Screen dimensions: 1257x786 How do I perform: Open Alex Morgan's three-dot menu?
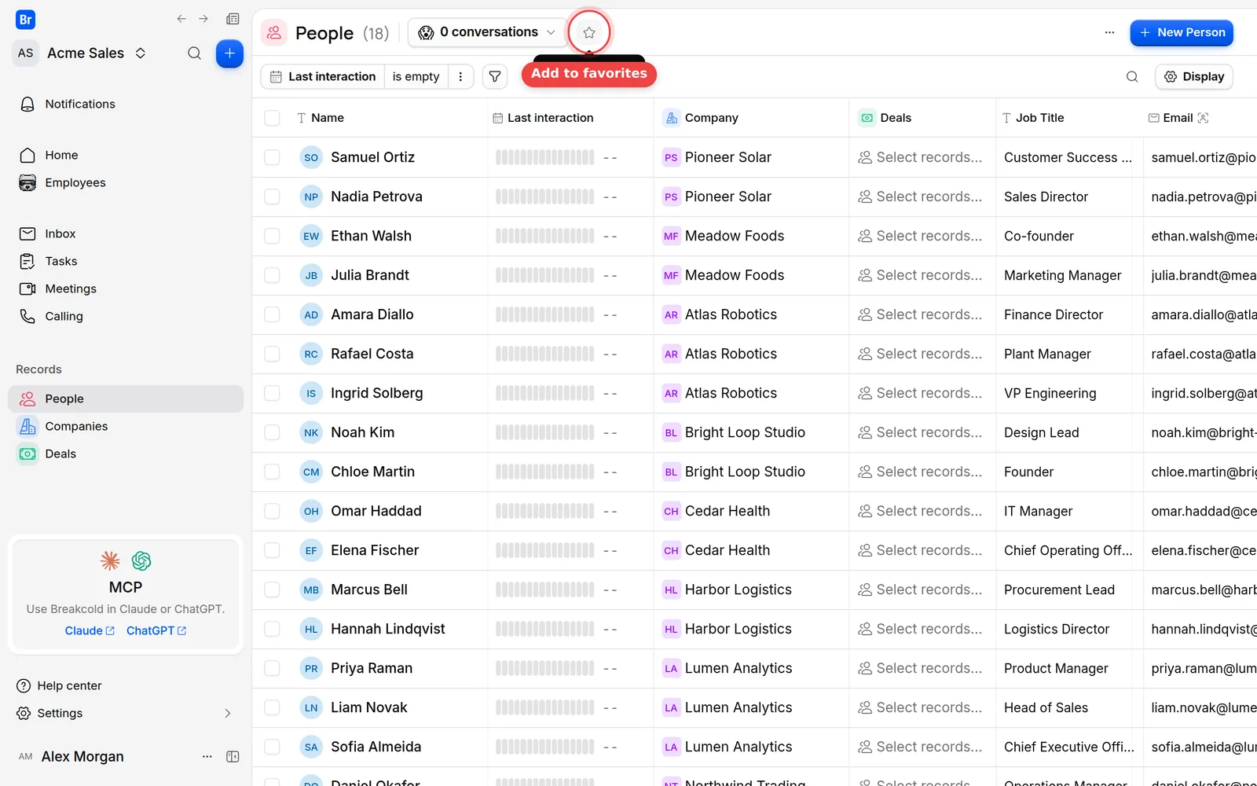tap(207, 756)
